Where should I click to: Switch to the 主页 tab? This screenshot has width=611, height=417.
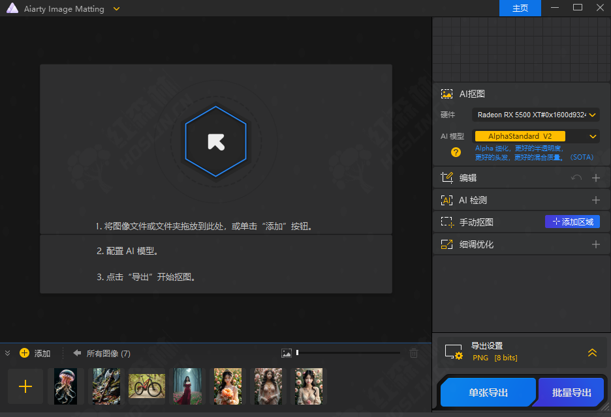pyautogui.click(x=520, y=8)
